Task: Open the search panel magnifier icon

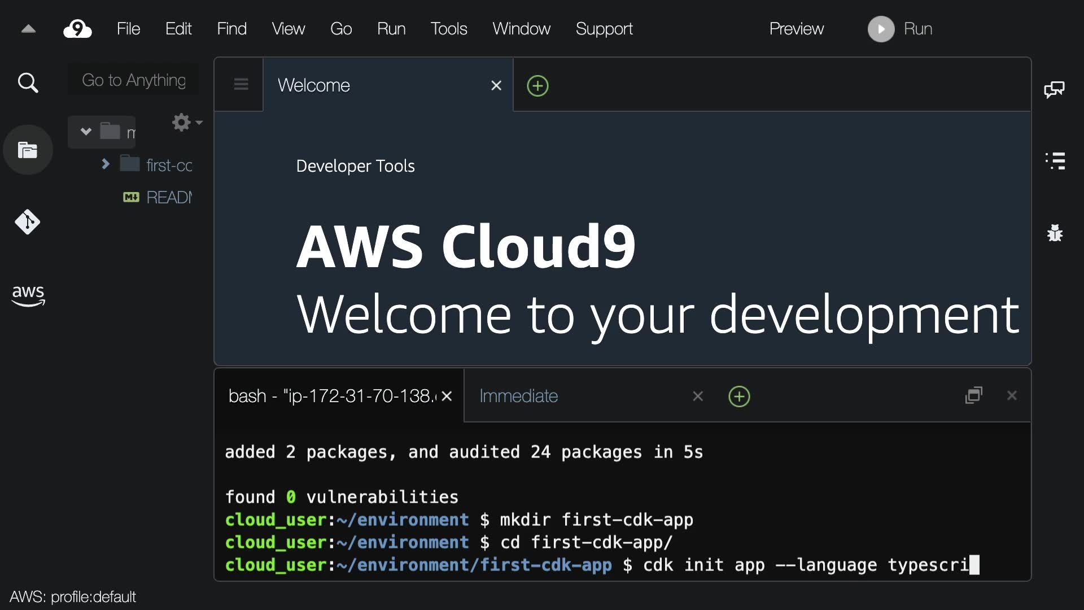Action: pos(28,83)
